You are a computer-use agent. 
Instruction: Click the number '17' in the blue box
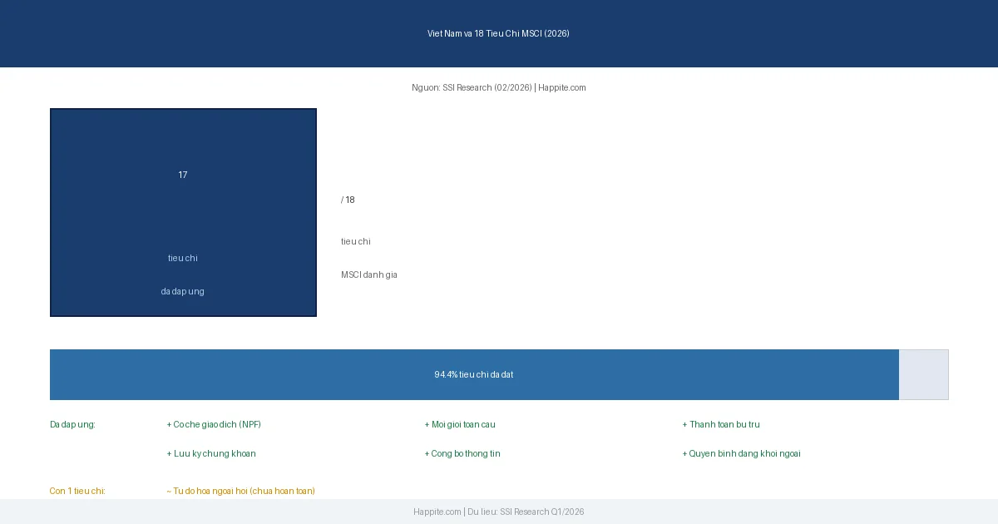click(x=183, y=175)
